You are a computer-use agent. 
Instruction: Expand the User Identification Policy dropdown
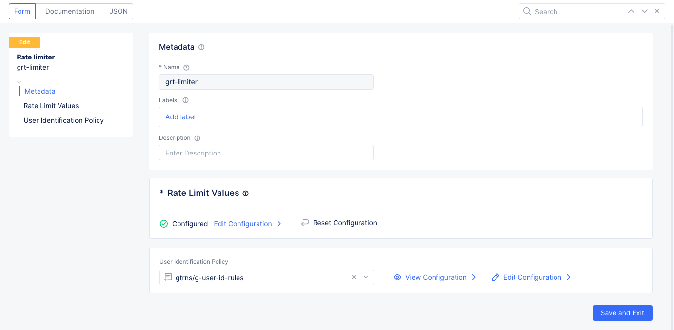coord(366,277)
